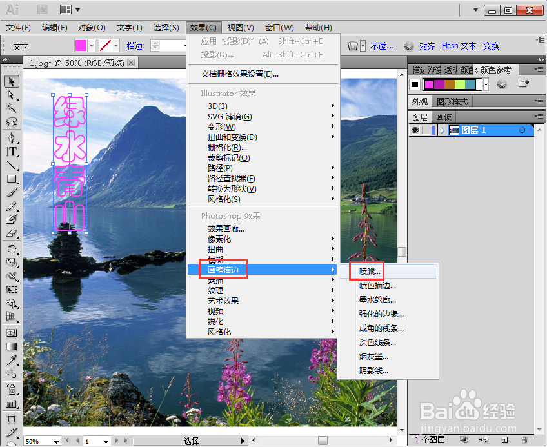Screen dimensions: 547x447
Task: Select the Paintbrush tool
Action: pyautogui.click(x=12, y=193)
